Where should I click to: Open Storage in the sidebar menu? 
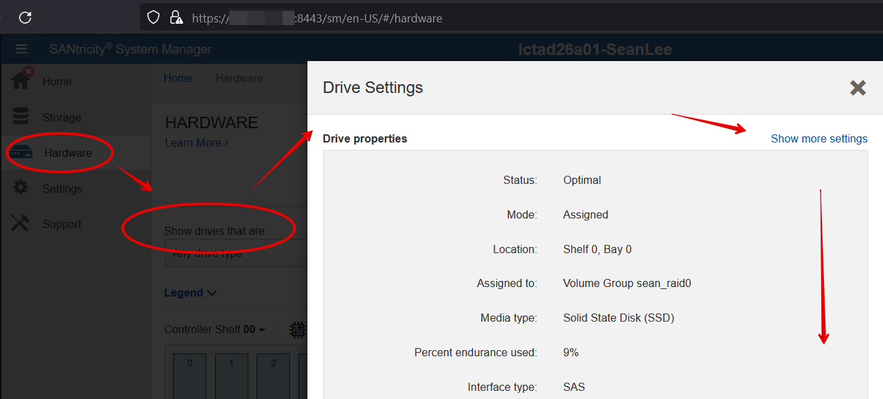62,117
